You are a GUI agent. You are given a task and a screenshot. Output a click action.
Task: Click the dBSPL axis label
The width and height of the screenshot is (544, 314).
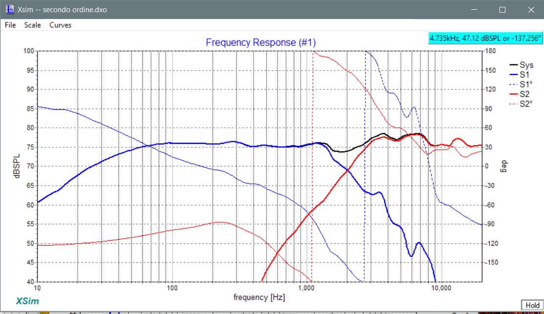coord(16,166)
